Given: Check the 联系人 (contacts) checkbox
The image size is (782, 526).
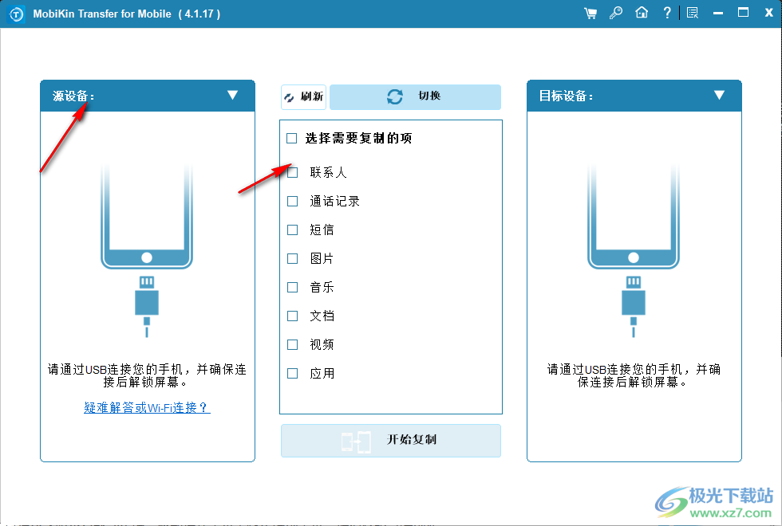Looking at the screenshot, I should [292, 172].
